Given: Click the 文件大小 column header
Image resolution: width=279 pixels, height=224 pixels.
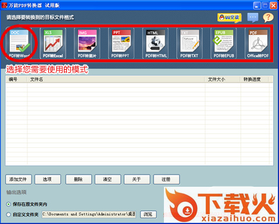Looking at the screenshot, I should point(222,79).
